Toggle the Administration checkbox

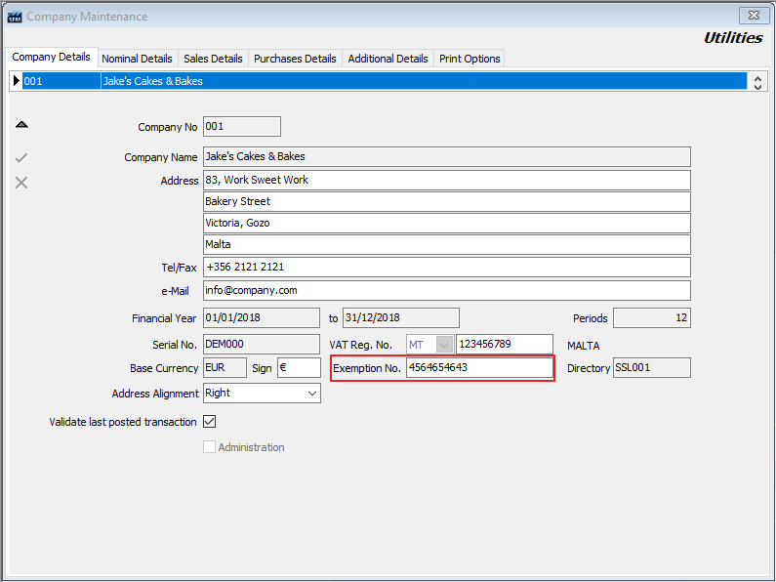click(209, 447)
